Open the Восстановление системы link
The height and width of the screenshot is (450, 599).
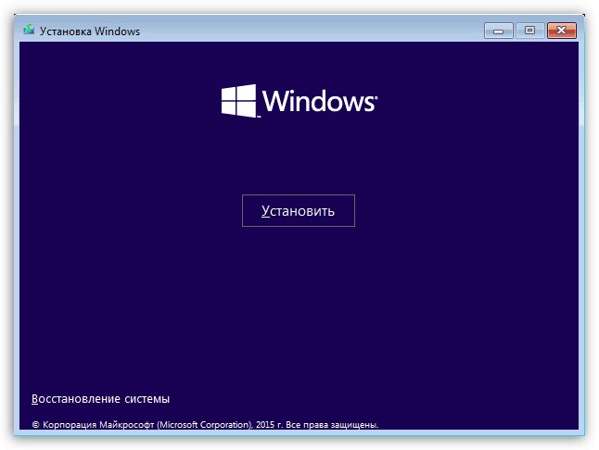tap(100, 399)
